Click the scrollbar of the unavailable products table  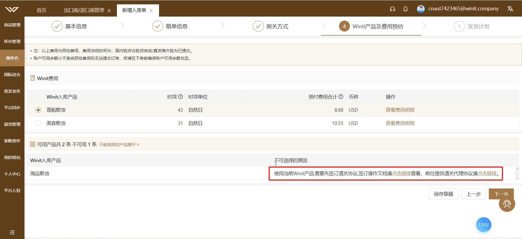click(x=517, y=174)
